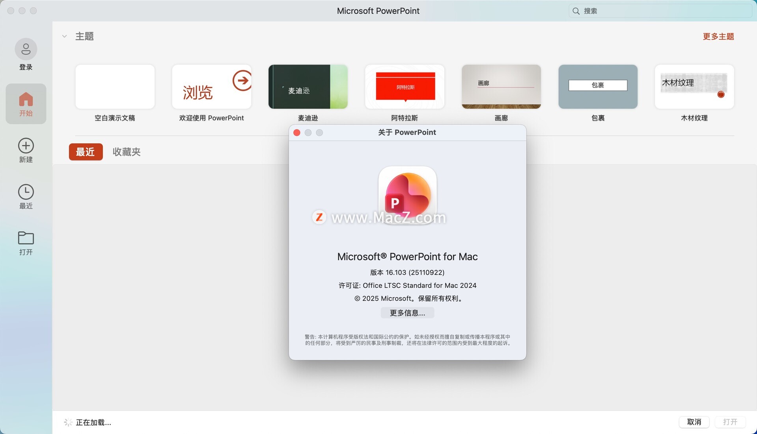Pick the red Atlas theme thumbnail
The image size is (757, 434).
(x=405, y=87)
